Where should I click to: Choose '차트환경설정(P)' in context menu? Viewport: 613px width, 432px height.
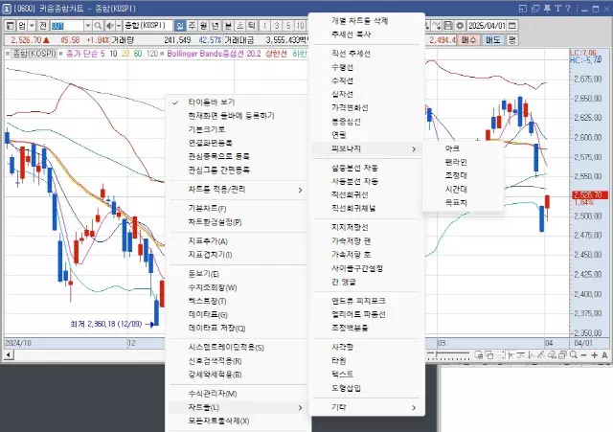pyautogui.click(x=238, y=222)
